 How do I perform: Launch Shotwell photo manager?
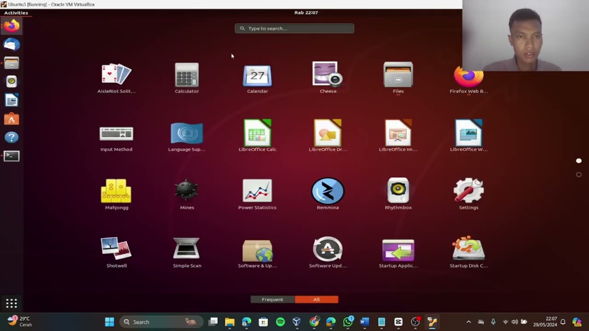[116, 253]
